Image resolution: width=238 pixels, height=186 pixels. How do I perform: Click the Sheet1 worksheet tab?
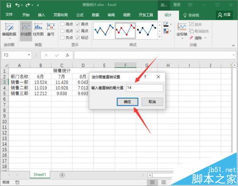coord(40,175)
